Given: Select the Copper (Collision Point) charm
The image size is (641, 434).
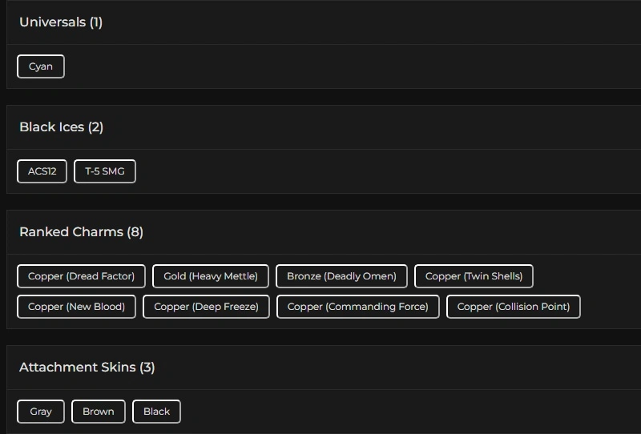Looking at the screenshot, I should (x=513, y=307).
